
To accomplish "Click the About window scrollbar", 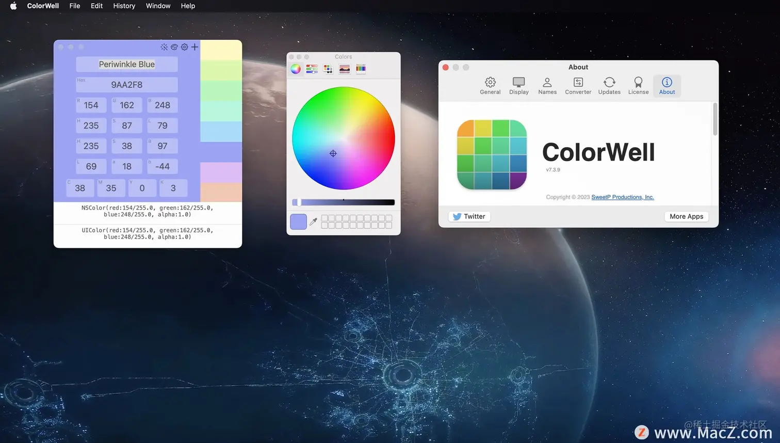I will (x=715, y=119).
